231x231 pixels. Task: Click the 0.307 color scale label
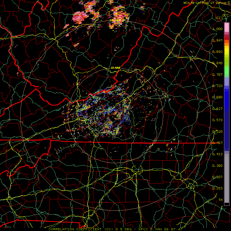point(217,177)
